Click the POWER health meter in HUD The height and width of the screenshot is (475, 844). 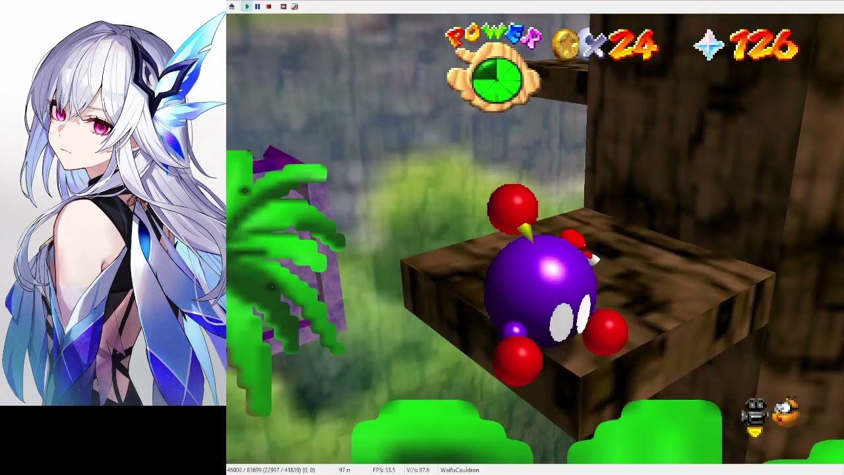[493, 69]
